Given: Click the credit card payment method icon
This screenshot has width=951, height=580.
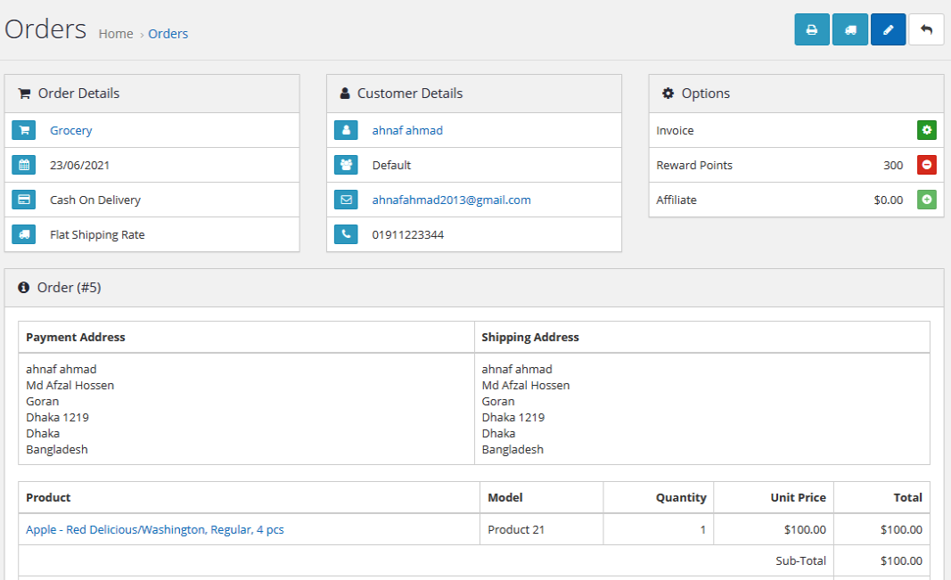Looking at the screenshot, I should (x=24, y=200).
